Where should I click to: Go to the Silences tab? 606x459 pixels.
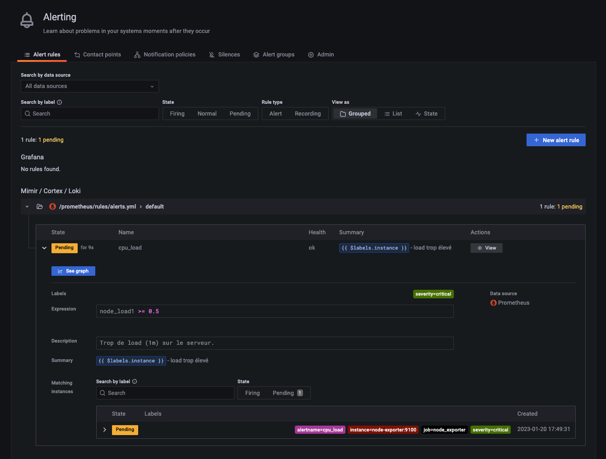click(224, 55)
